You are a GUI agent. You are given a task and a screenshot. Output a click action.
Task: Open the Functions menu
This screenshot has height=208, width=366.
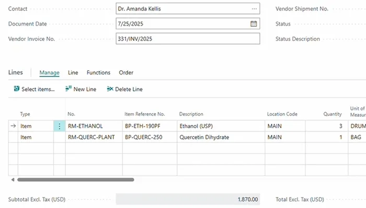[x=98, y=72]
